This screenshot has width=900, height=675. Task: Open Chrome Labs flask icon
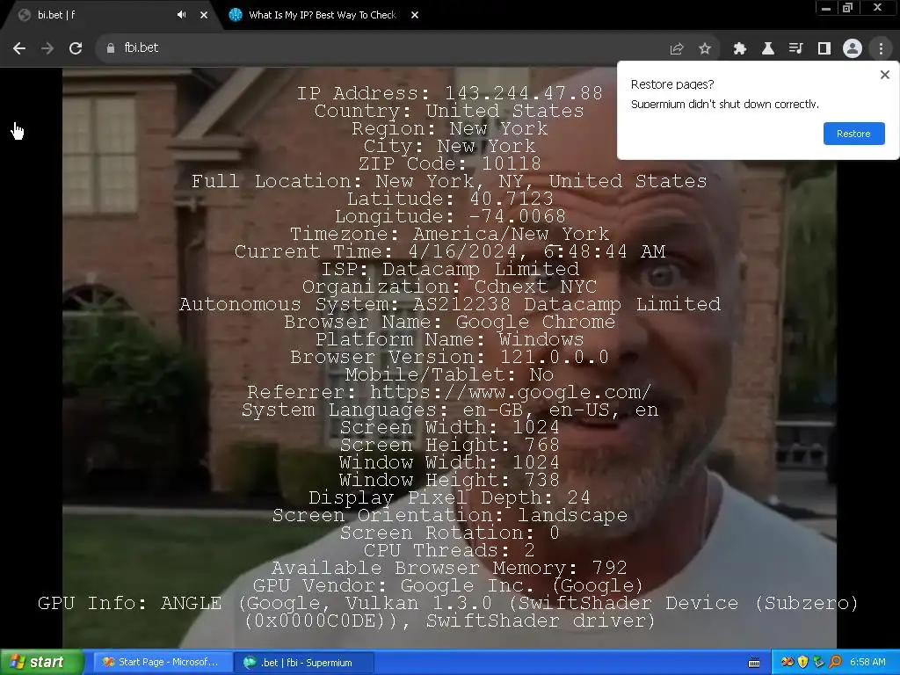pyautogui.click(x=767, y=49)
